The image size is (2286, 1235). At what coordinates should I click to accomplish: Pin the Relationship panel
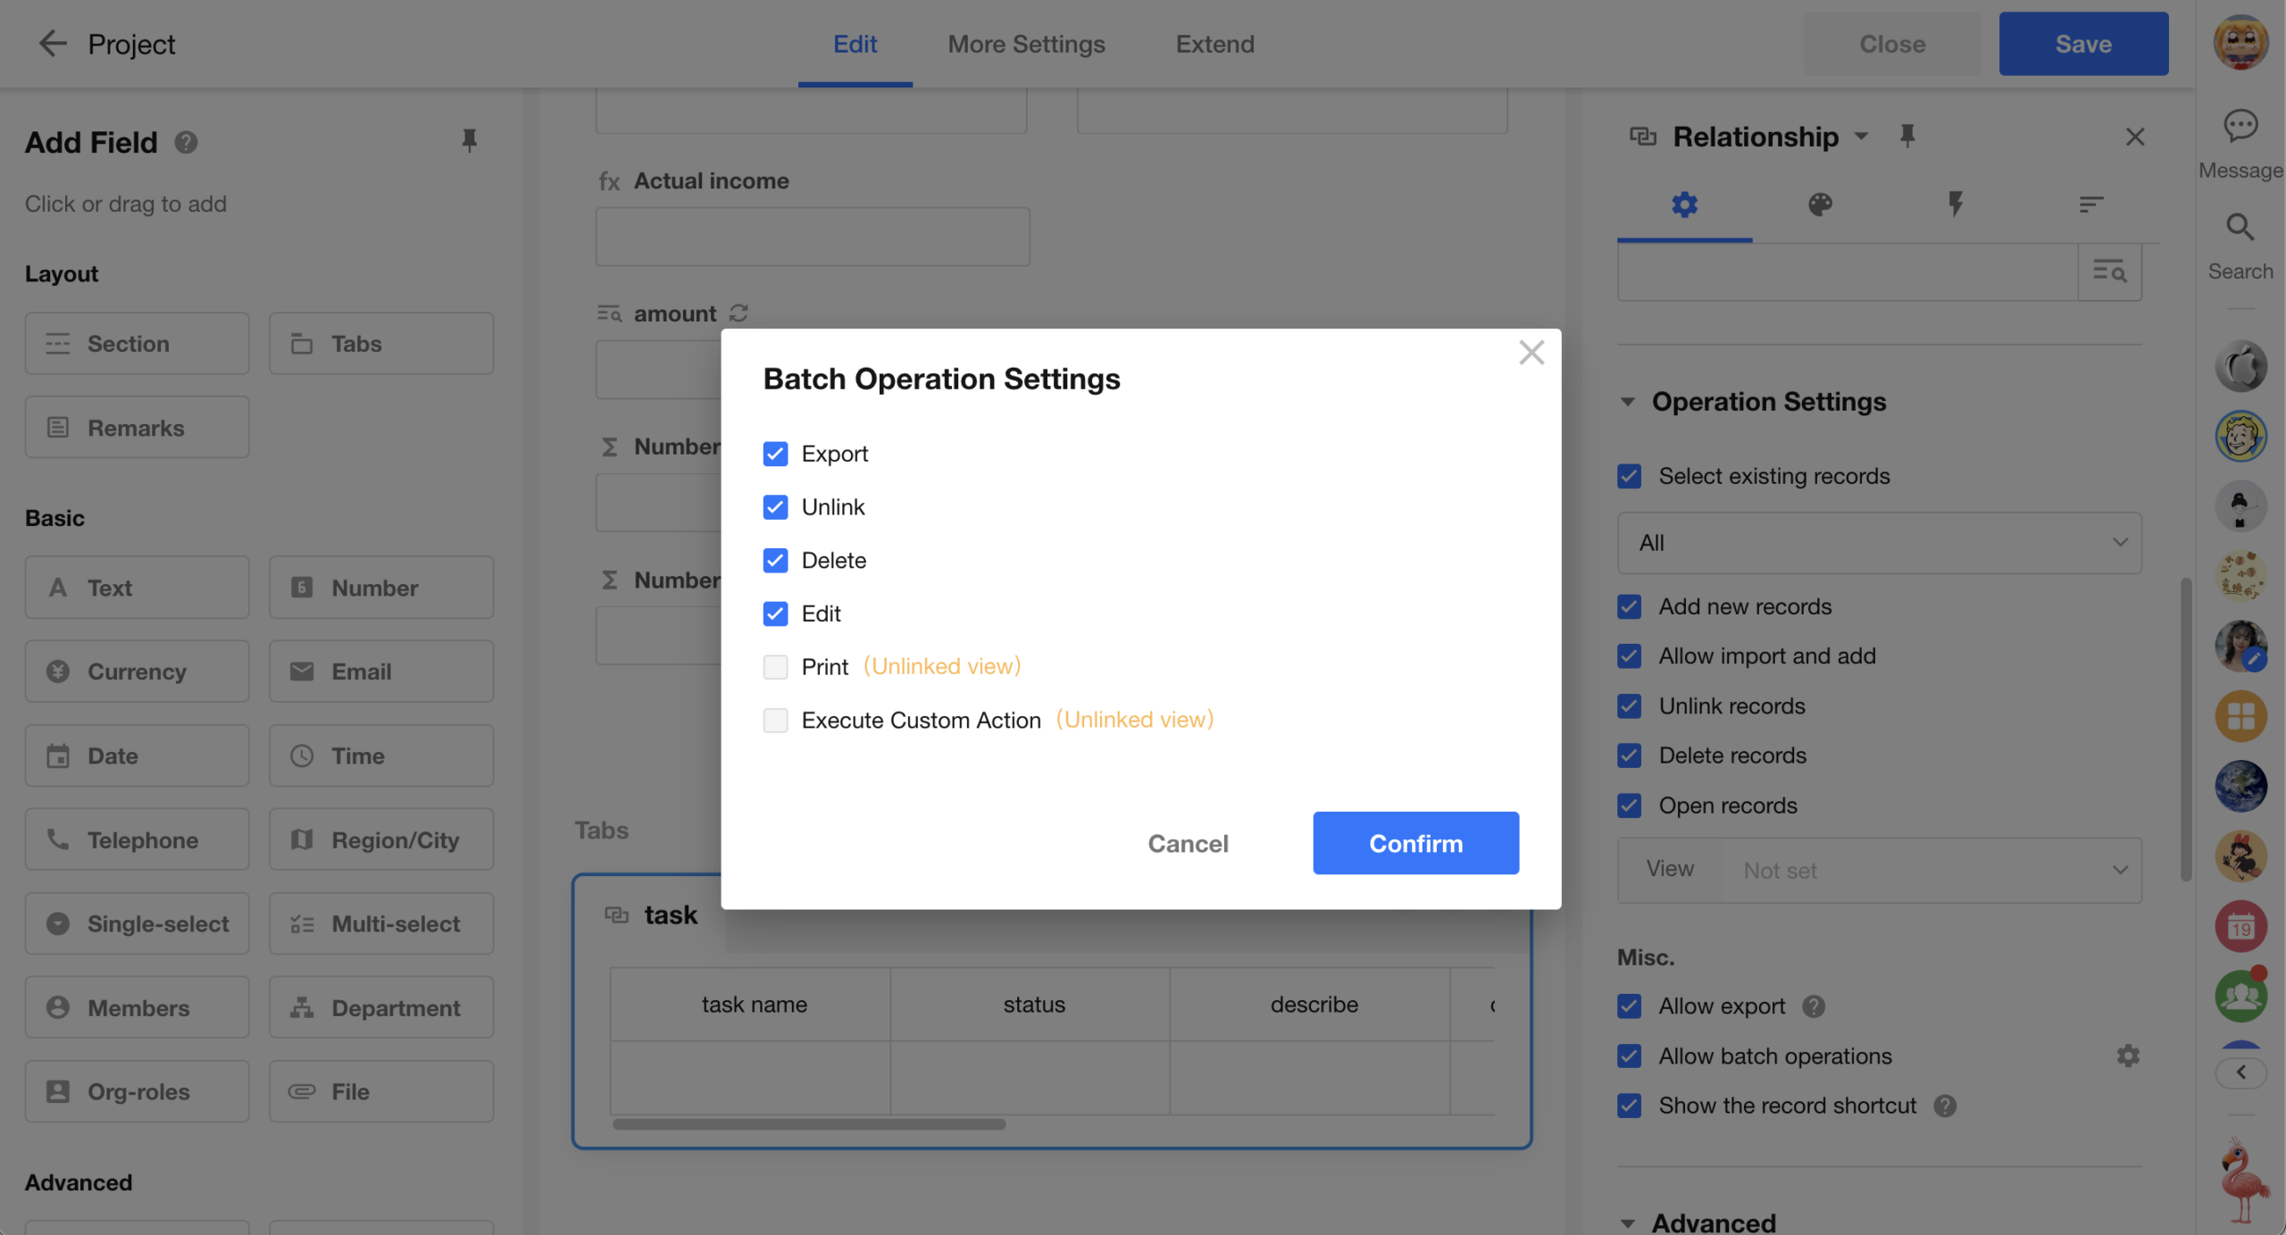pyautogui.click(x=1907, y=136)
